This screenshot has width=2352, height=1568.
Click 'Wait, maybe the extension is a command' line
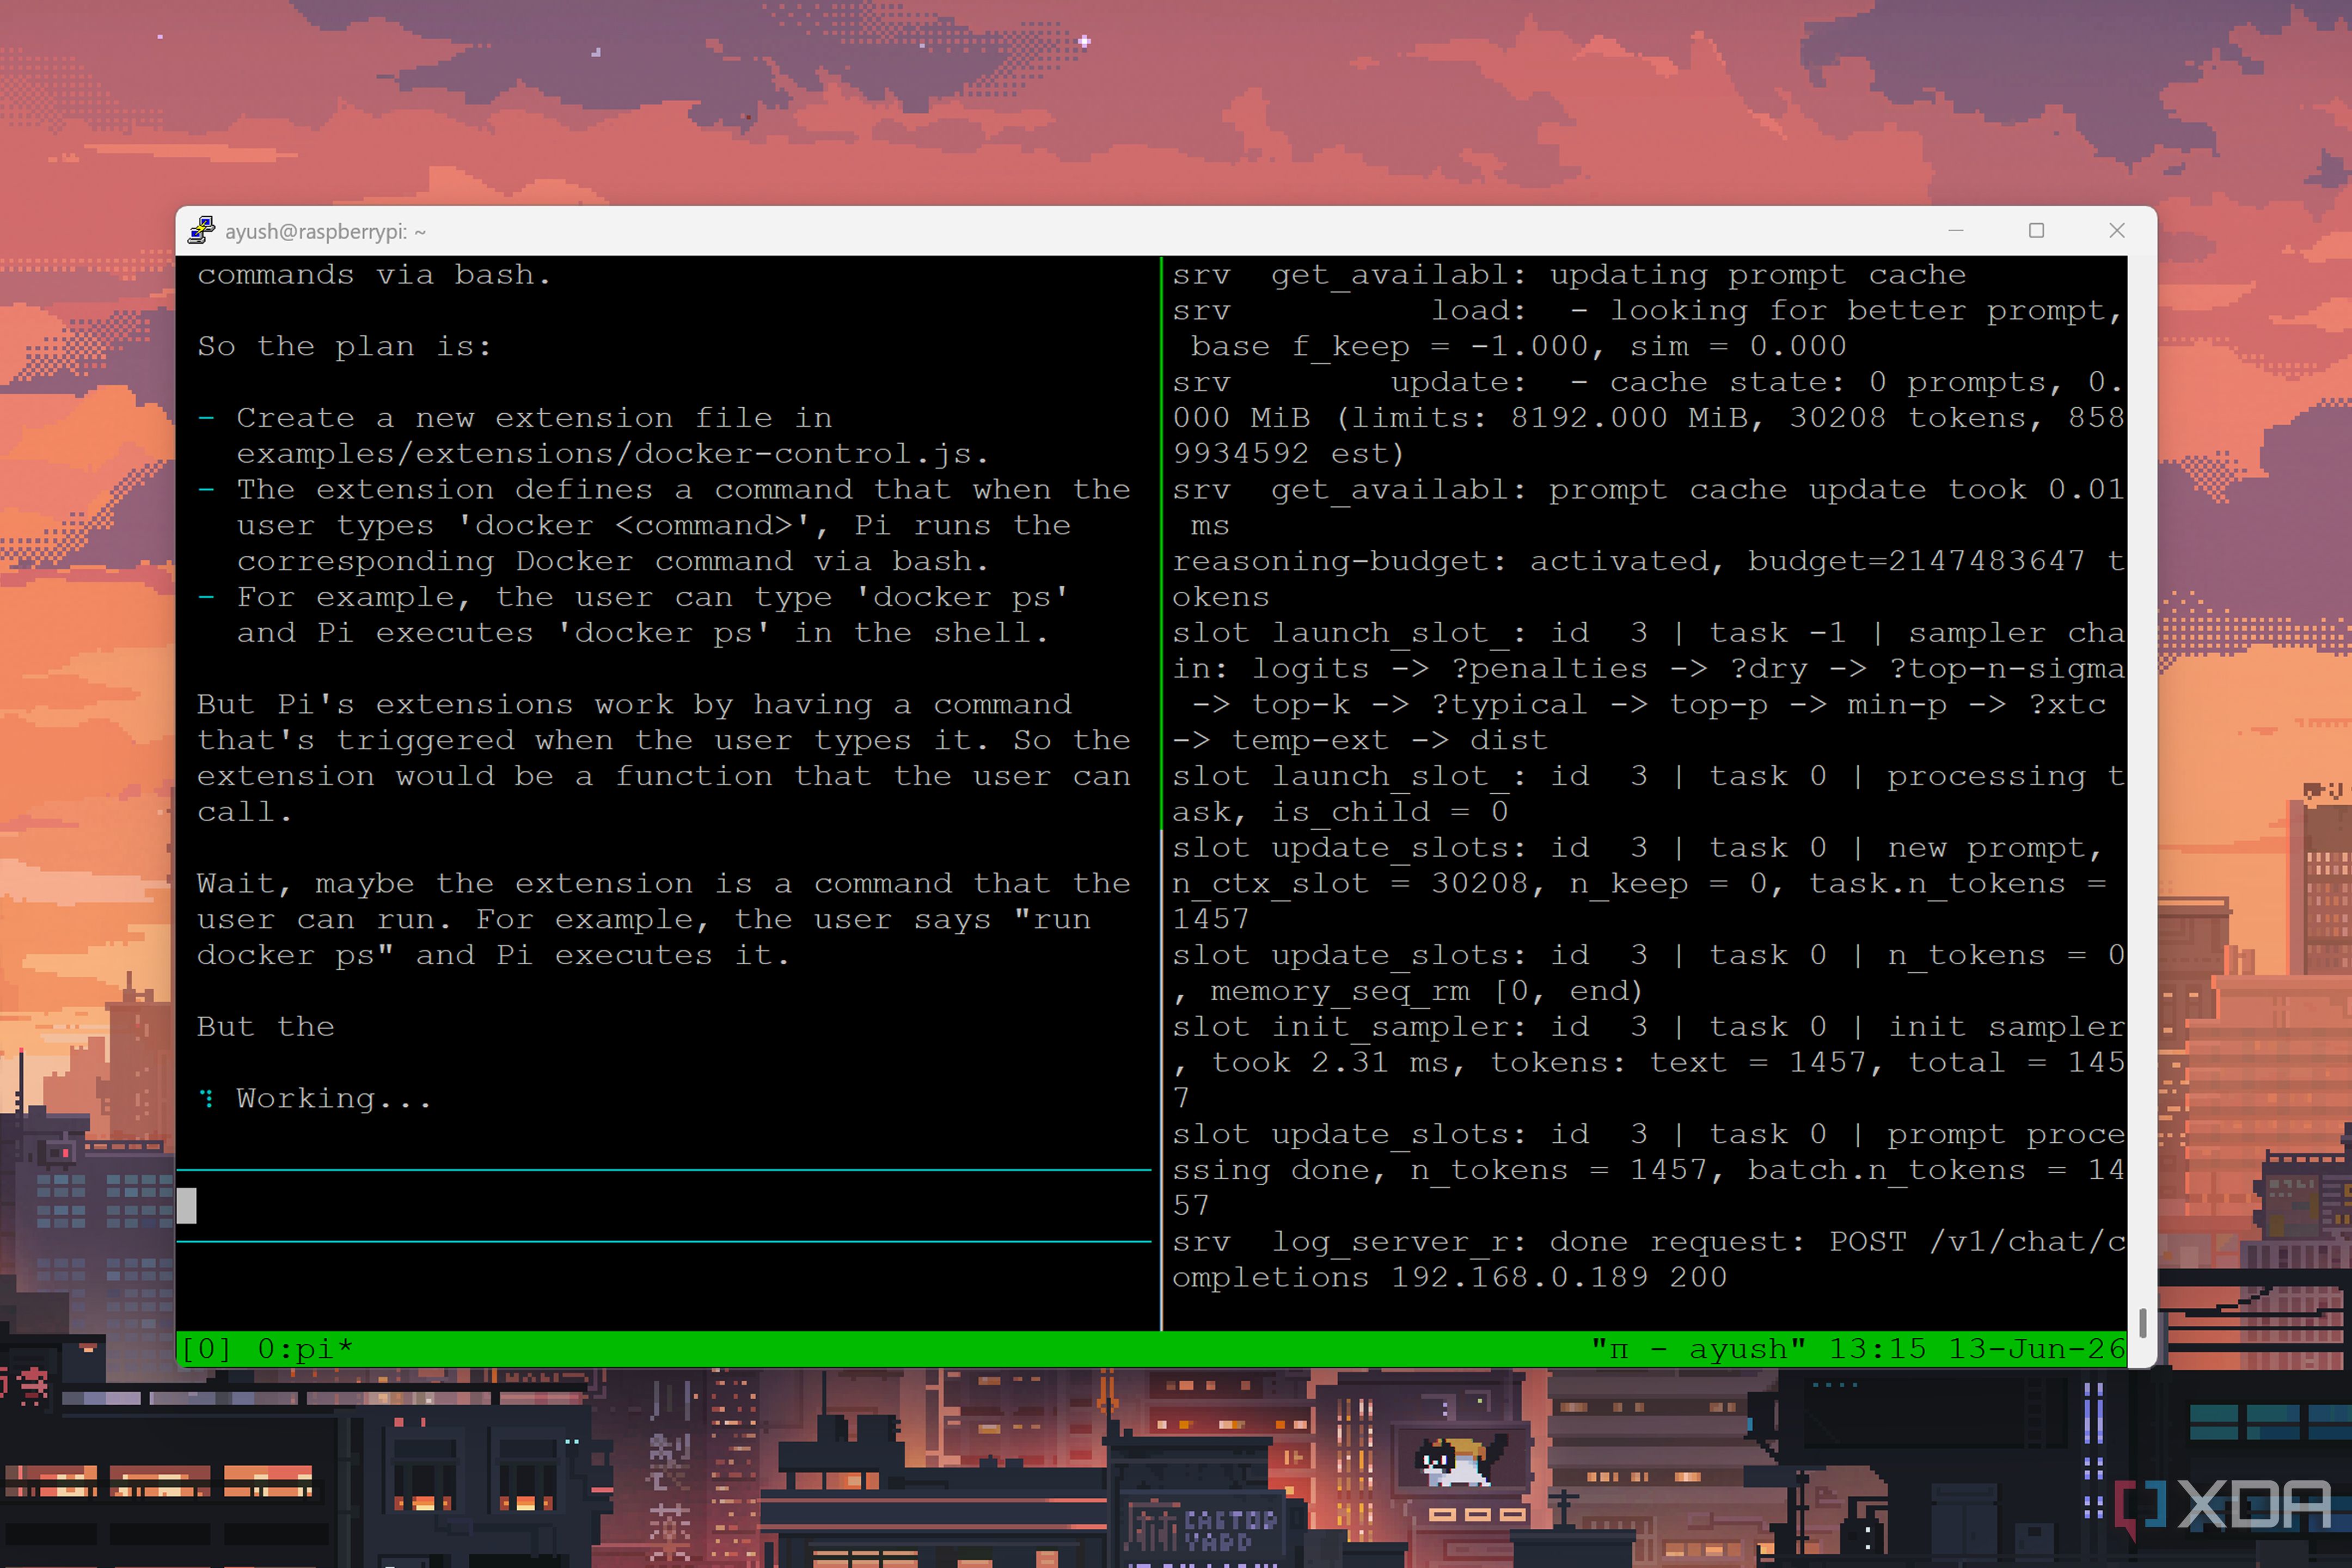click(664, 883)
